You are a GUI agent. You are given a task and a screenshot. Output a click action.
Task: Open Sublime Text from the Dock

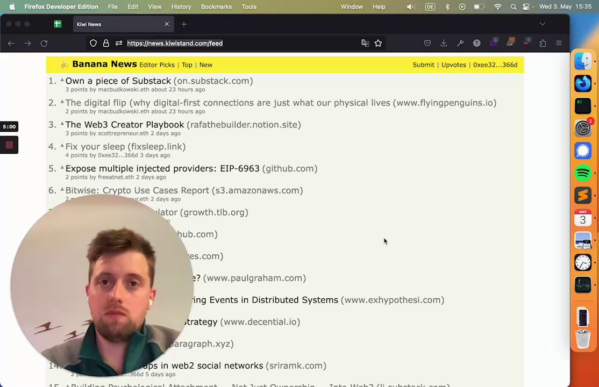pyautogui.click(x=582, y=196)
